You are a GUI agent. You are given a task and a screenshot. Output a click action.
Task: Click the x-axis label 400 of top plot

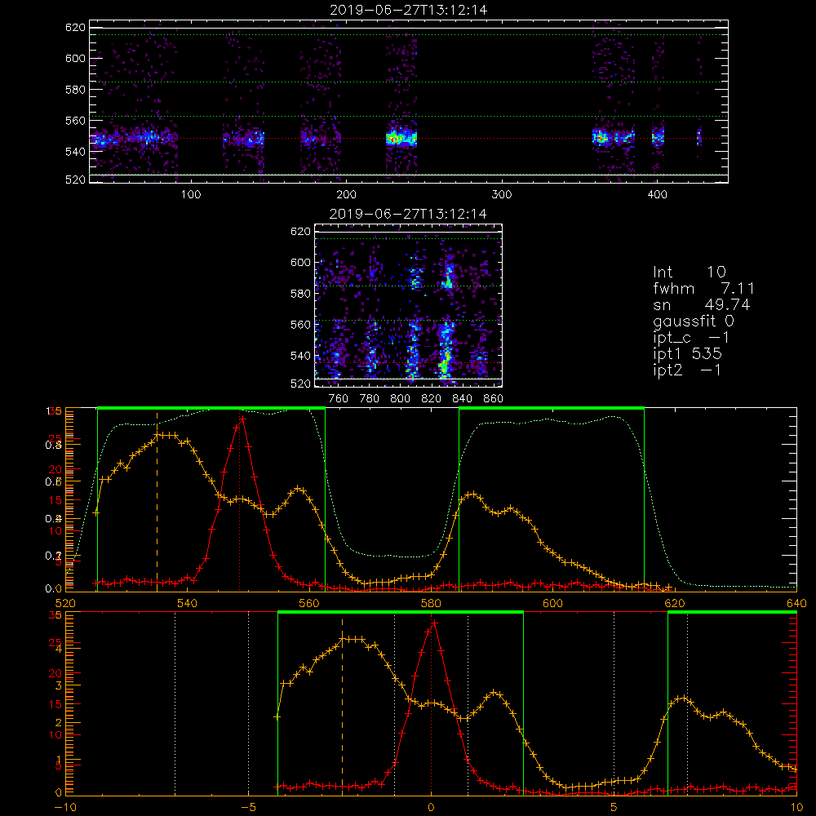657,195
